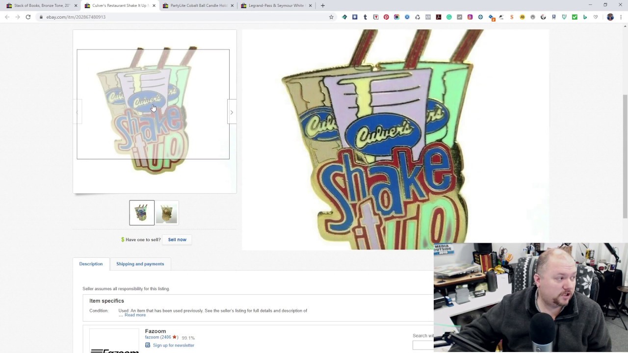Close the Legrand-Pass & Seymour tab
This screenshot has height=353, width=628.
point(310,5)
